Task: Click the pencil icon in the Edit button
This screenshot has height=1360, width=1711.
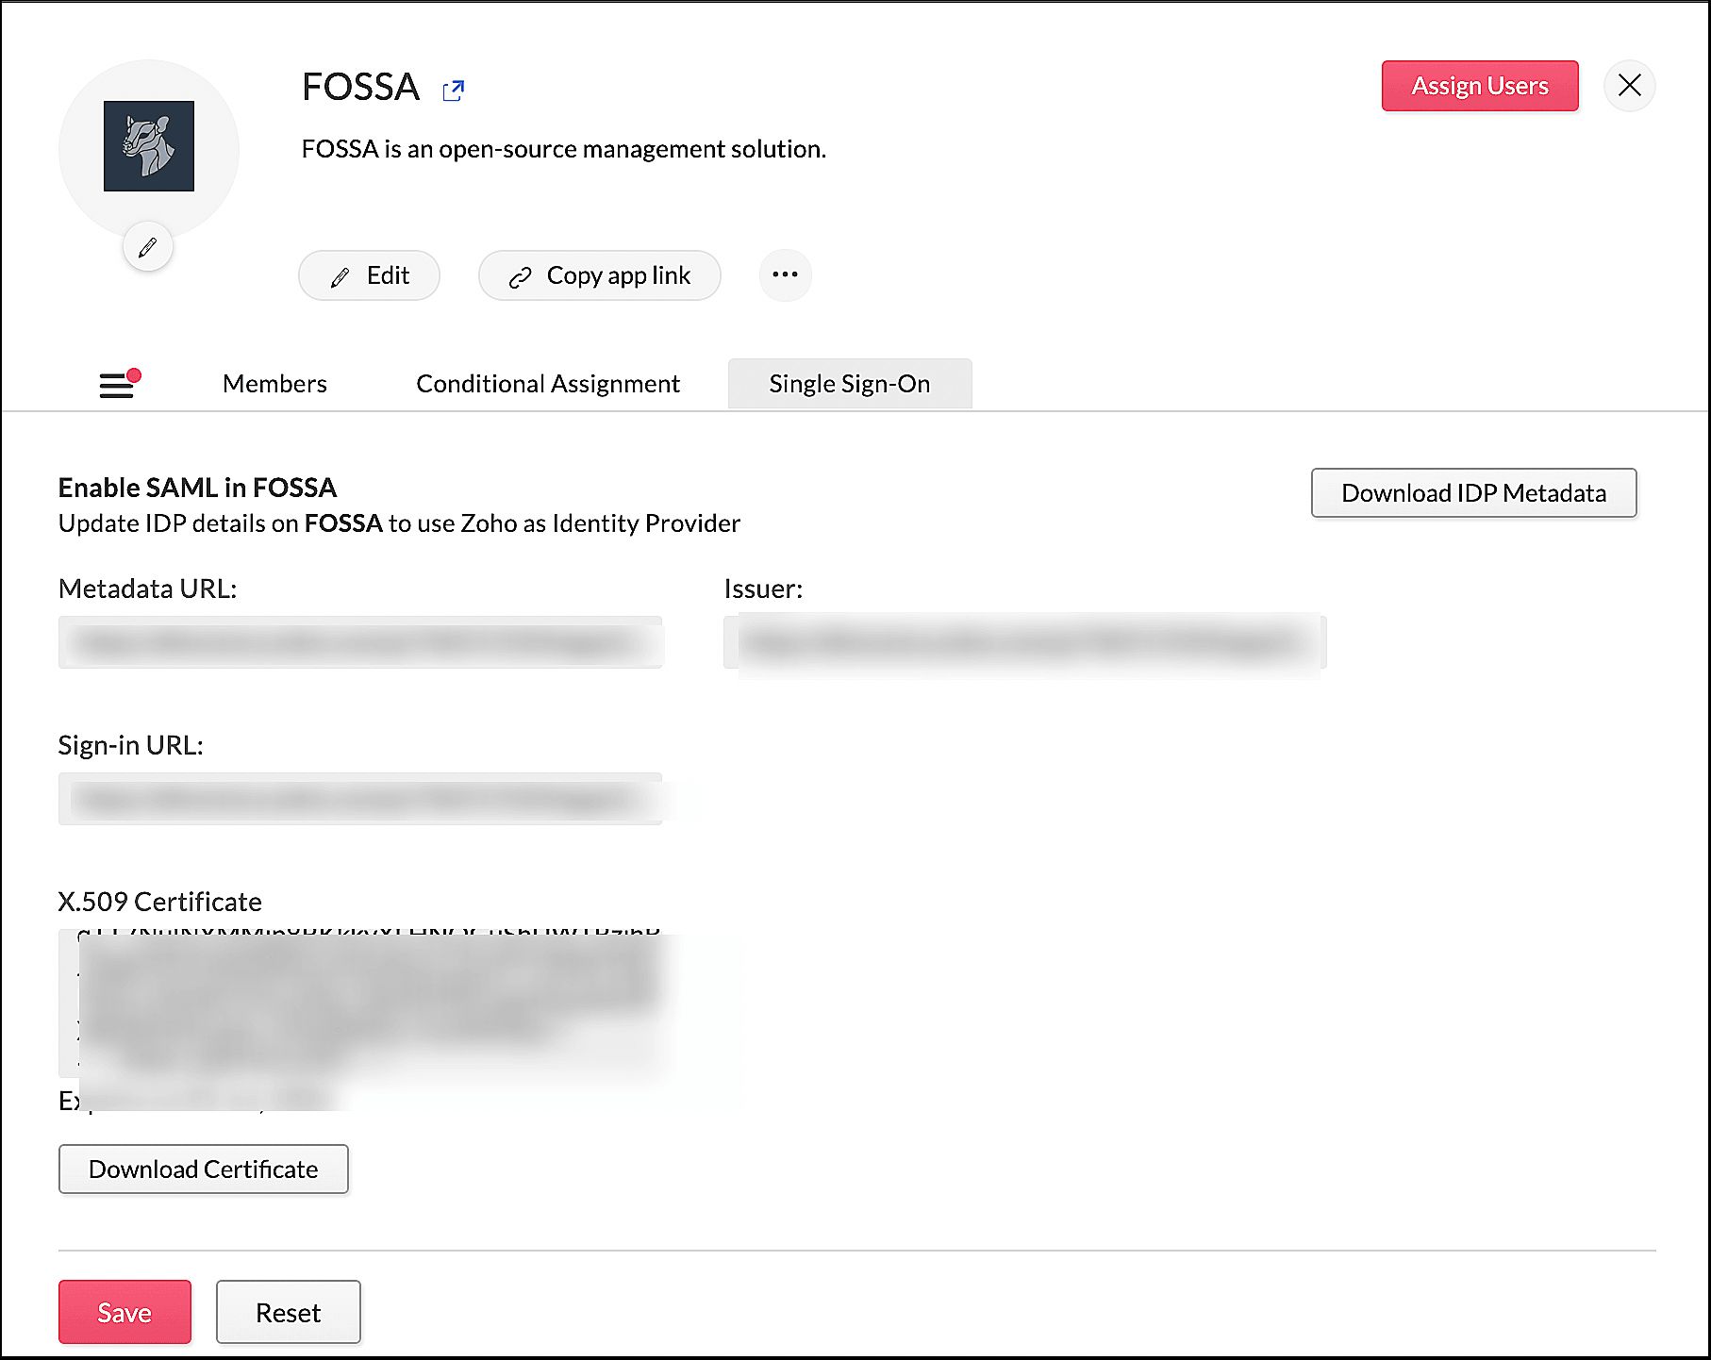Action: tap(341, 277)
